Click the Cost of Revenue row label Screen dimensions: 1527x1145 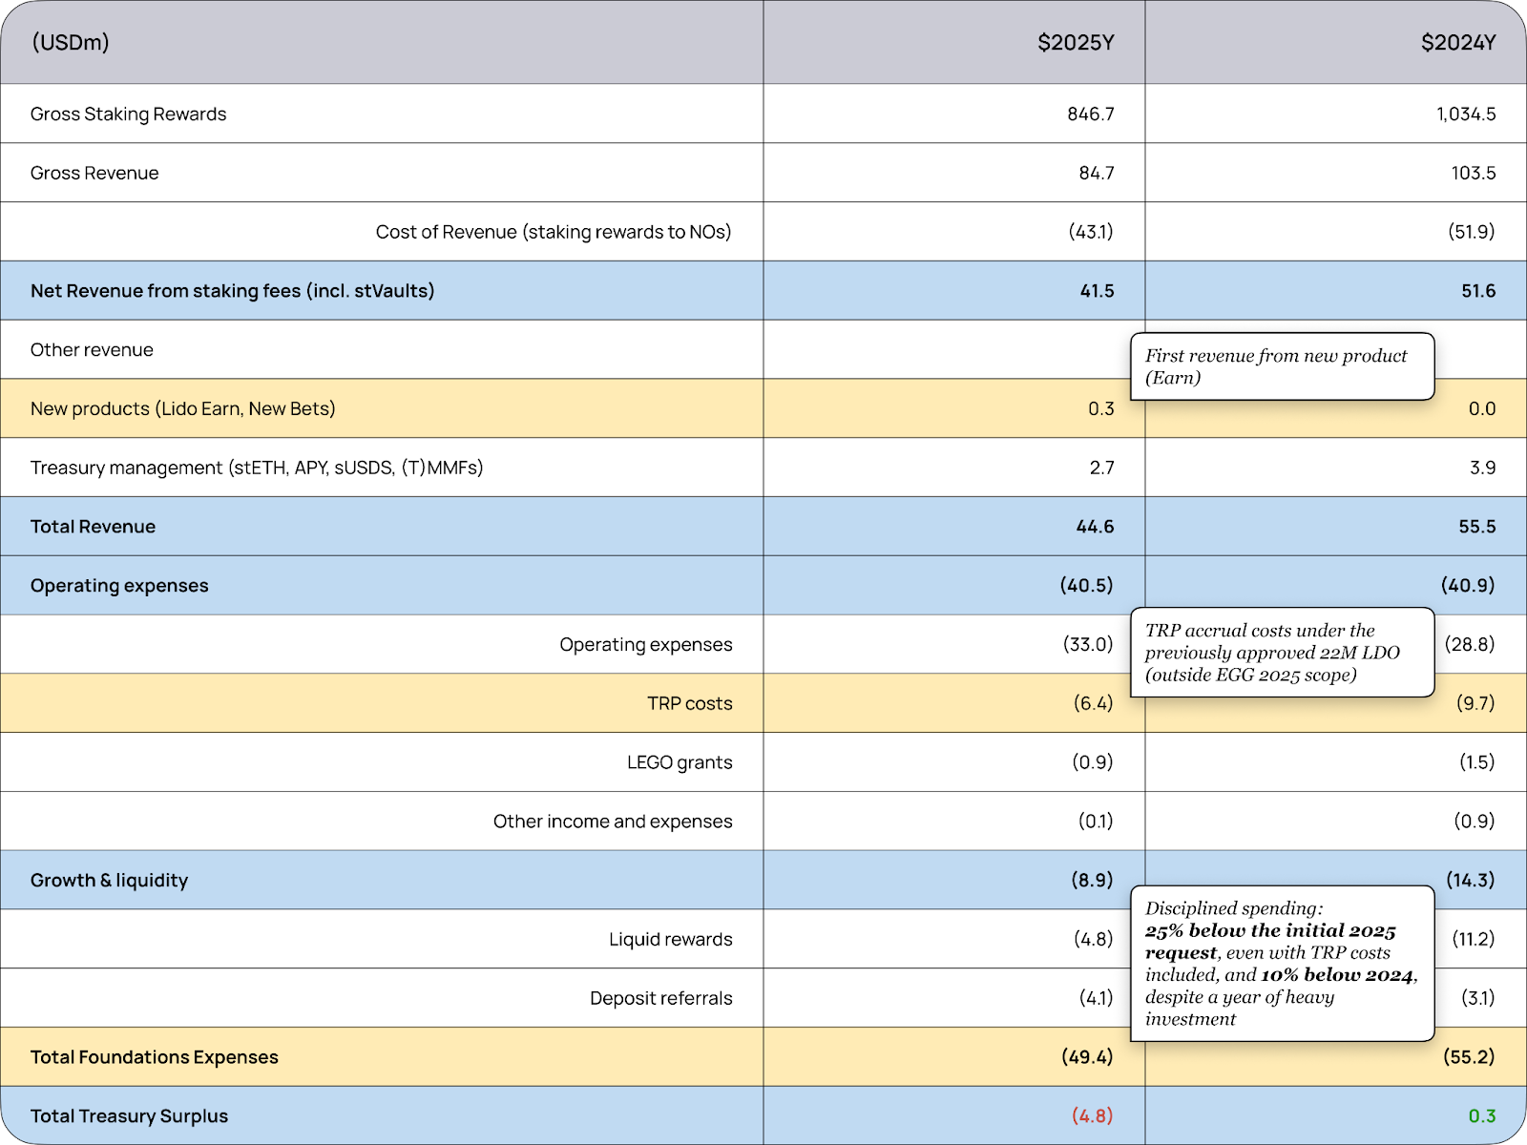tap(553, 232)
